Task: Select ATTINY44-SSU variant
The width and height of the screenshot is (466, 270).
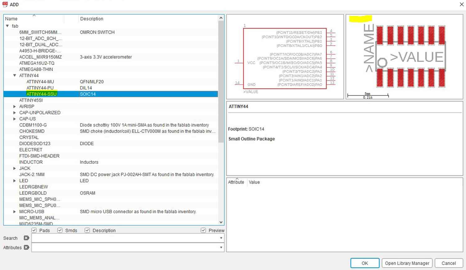Action: point(42,94)
